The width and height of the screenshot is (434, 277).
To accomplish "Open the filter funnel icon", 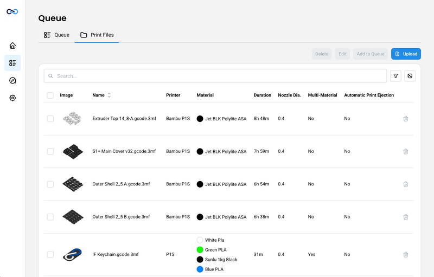I will pyautogui.click(x=396, y=76).
